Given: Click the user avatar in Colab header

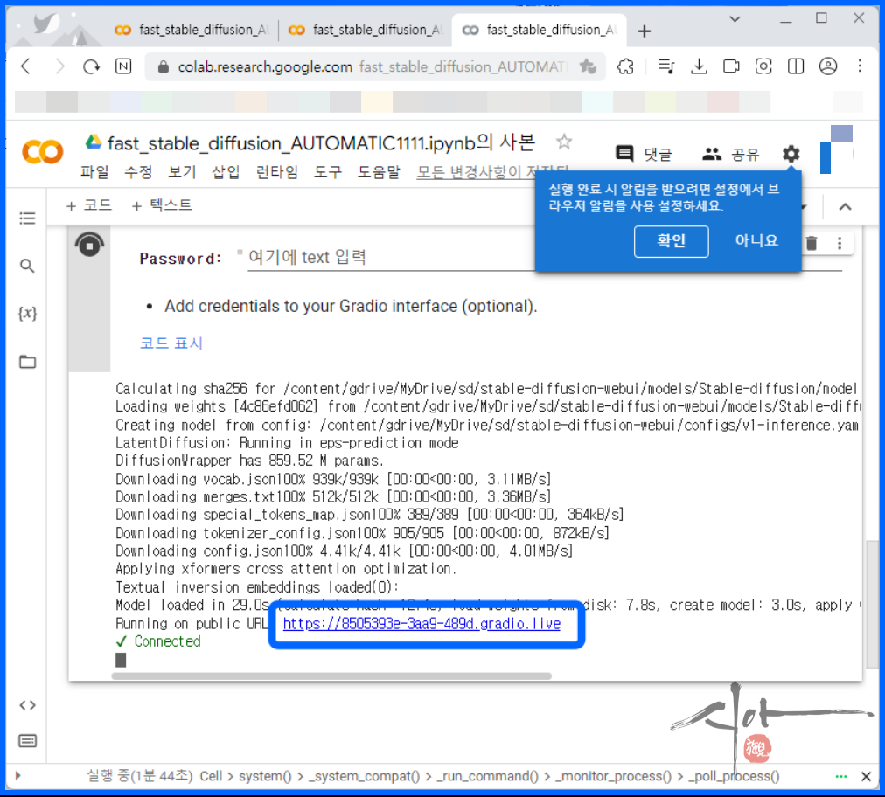Looking at the screenshot, I should pyautogui.click(x=836, y=149).
